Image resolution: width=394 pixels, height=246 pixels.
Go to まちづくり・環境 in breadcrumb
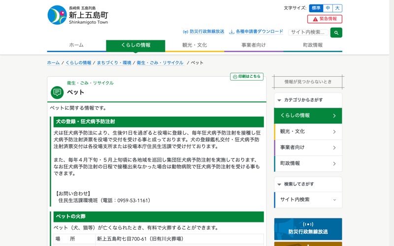[x=114, y=63]
